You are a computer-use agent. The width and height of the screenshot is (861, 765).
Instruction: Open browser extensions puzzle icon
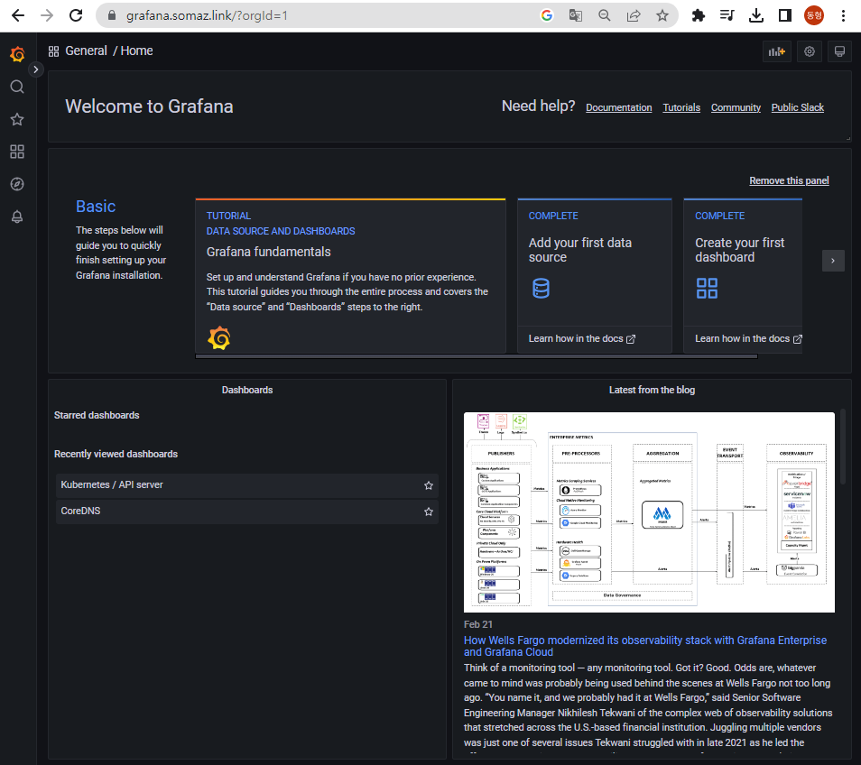click(698, 15)
